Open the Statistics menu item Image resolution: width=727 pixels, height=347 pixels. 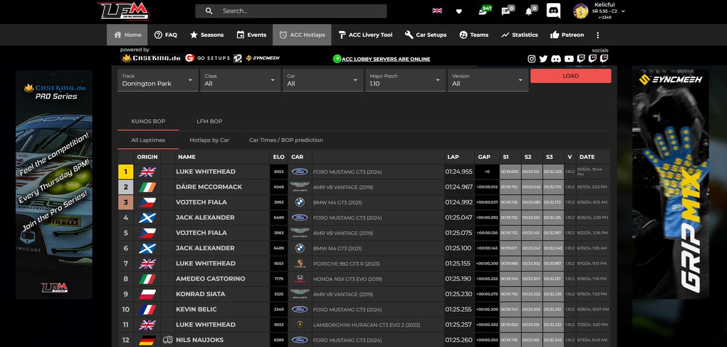coord(520,35)
